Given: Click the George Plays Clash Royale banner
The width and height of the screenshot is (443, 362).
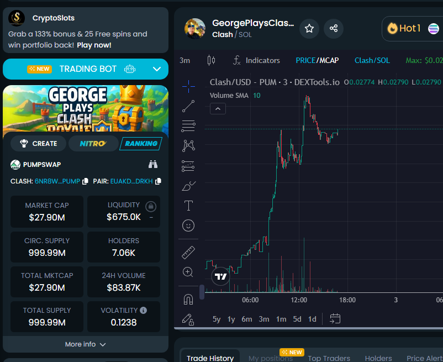Looking at the screenshot, I should point(86,108).
